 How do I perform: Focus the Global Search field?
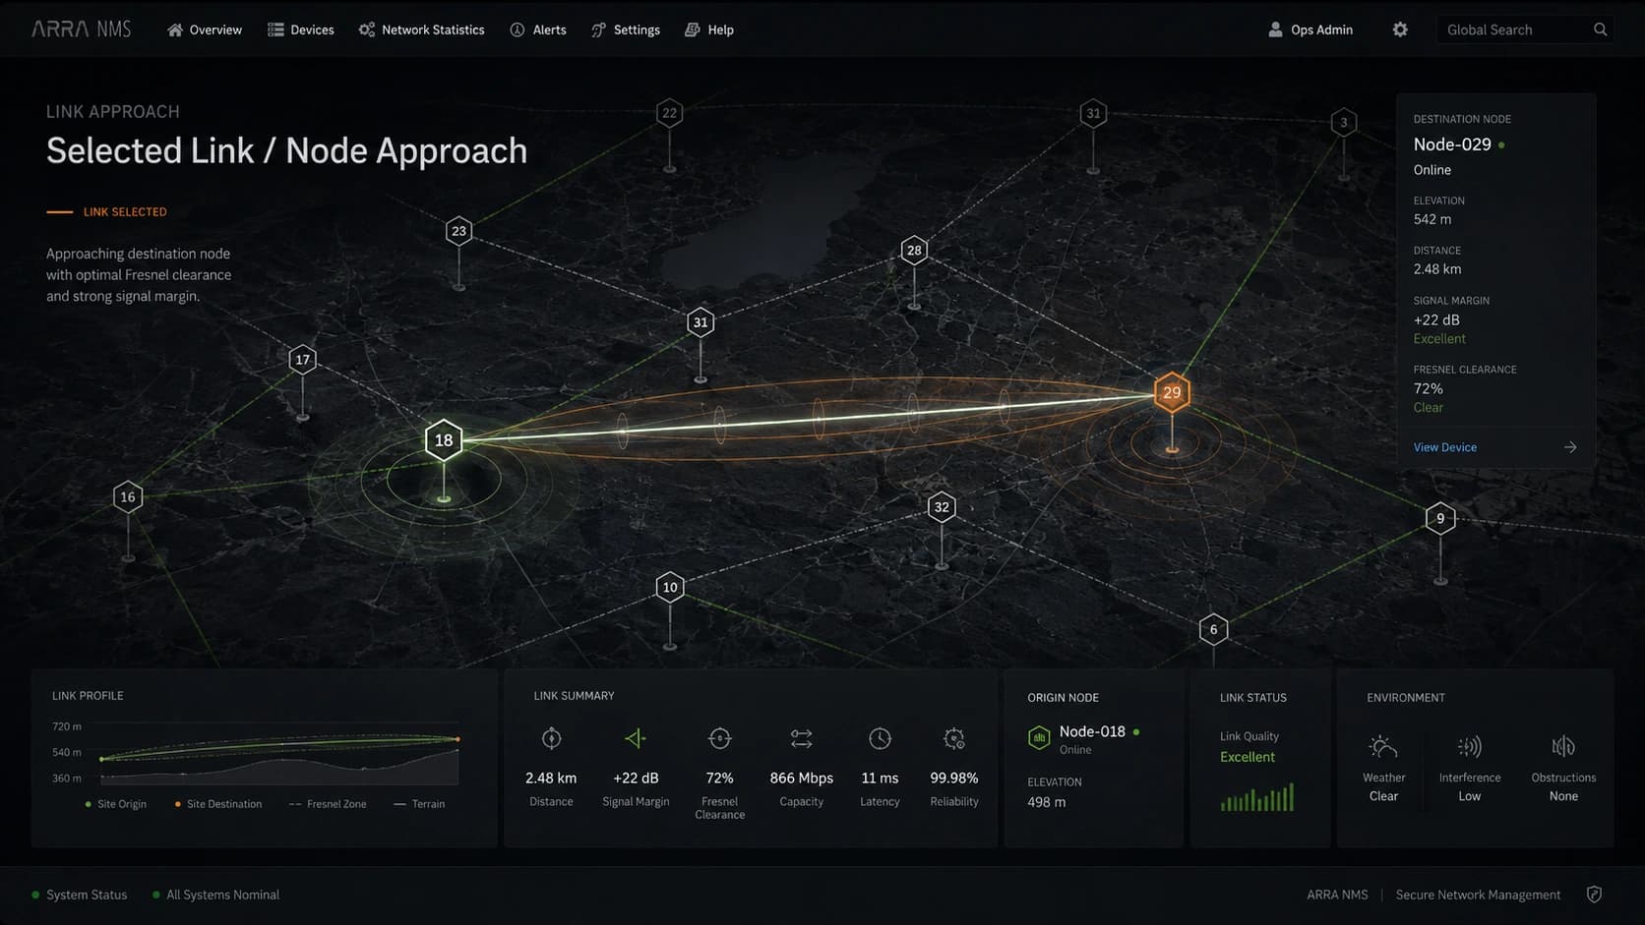(1524, 29)
